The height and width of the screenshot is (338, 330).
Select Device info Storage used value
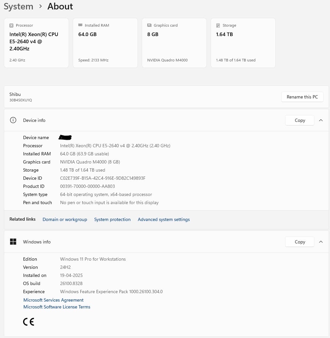pos(82,170)
